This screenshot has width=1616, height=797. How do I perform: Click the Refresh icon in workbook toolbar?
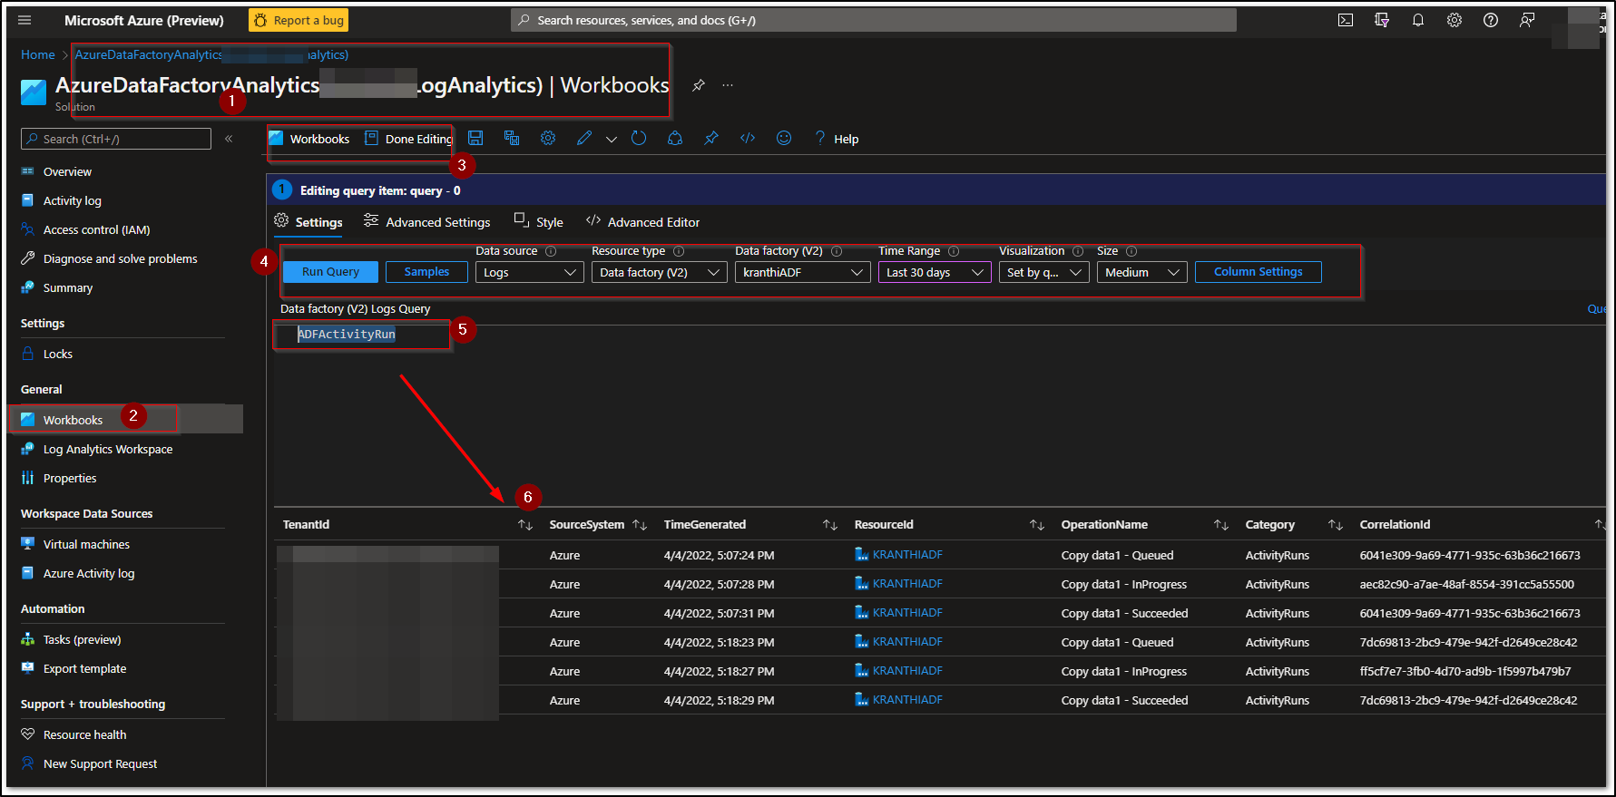[x=639, y=138]
